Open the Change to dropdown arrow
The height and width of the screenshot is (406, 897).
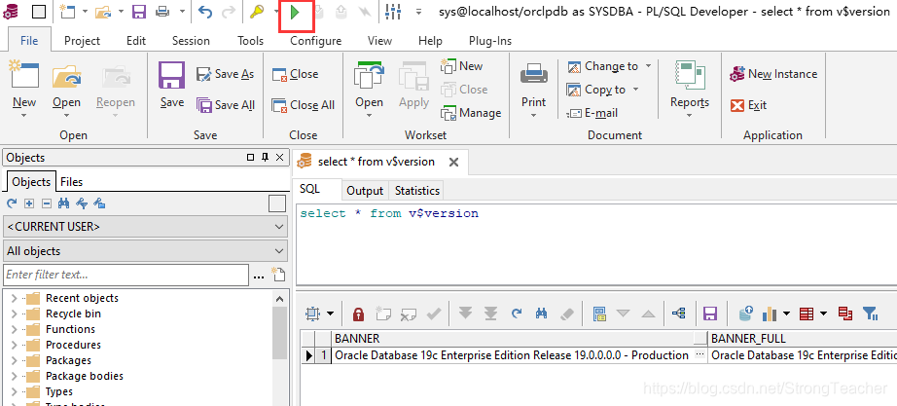coord(648,66)
